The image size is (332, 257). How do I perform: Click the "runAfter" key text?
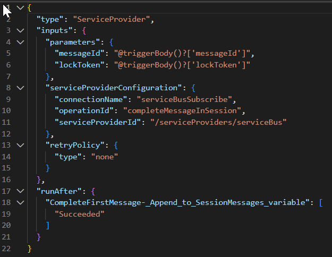click(x=59, y=191)
